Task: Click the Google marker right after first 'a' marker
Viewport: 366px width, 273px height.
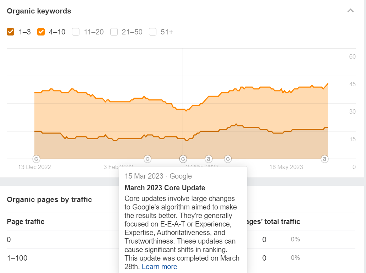Action: (x=228, y=159)
